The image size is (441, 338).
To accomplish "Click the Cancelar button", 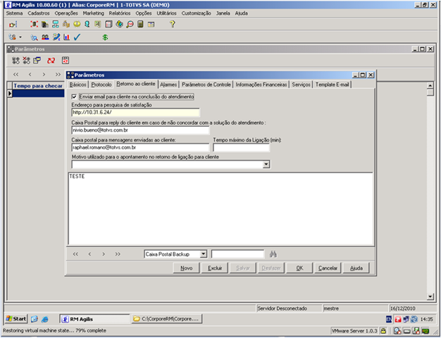I will tap(328, 268).
